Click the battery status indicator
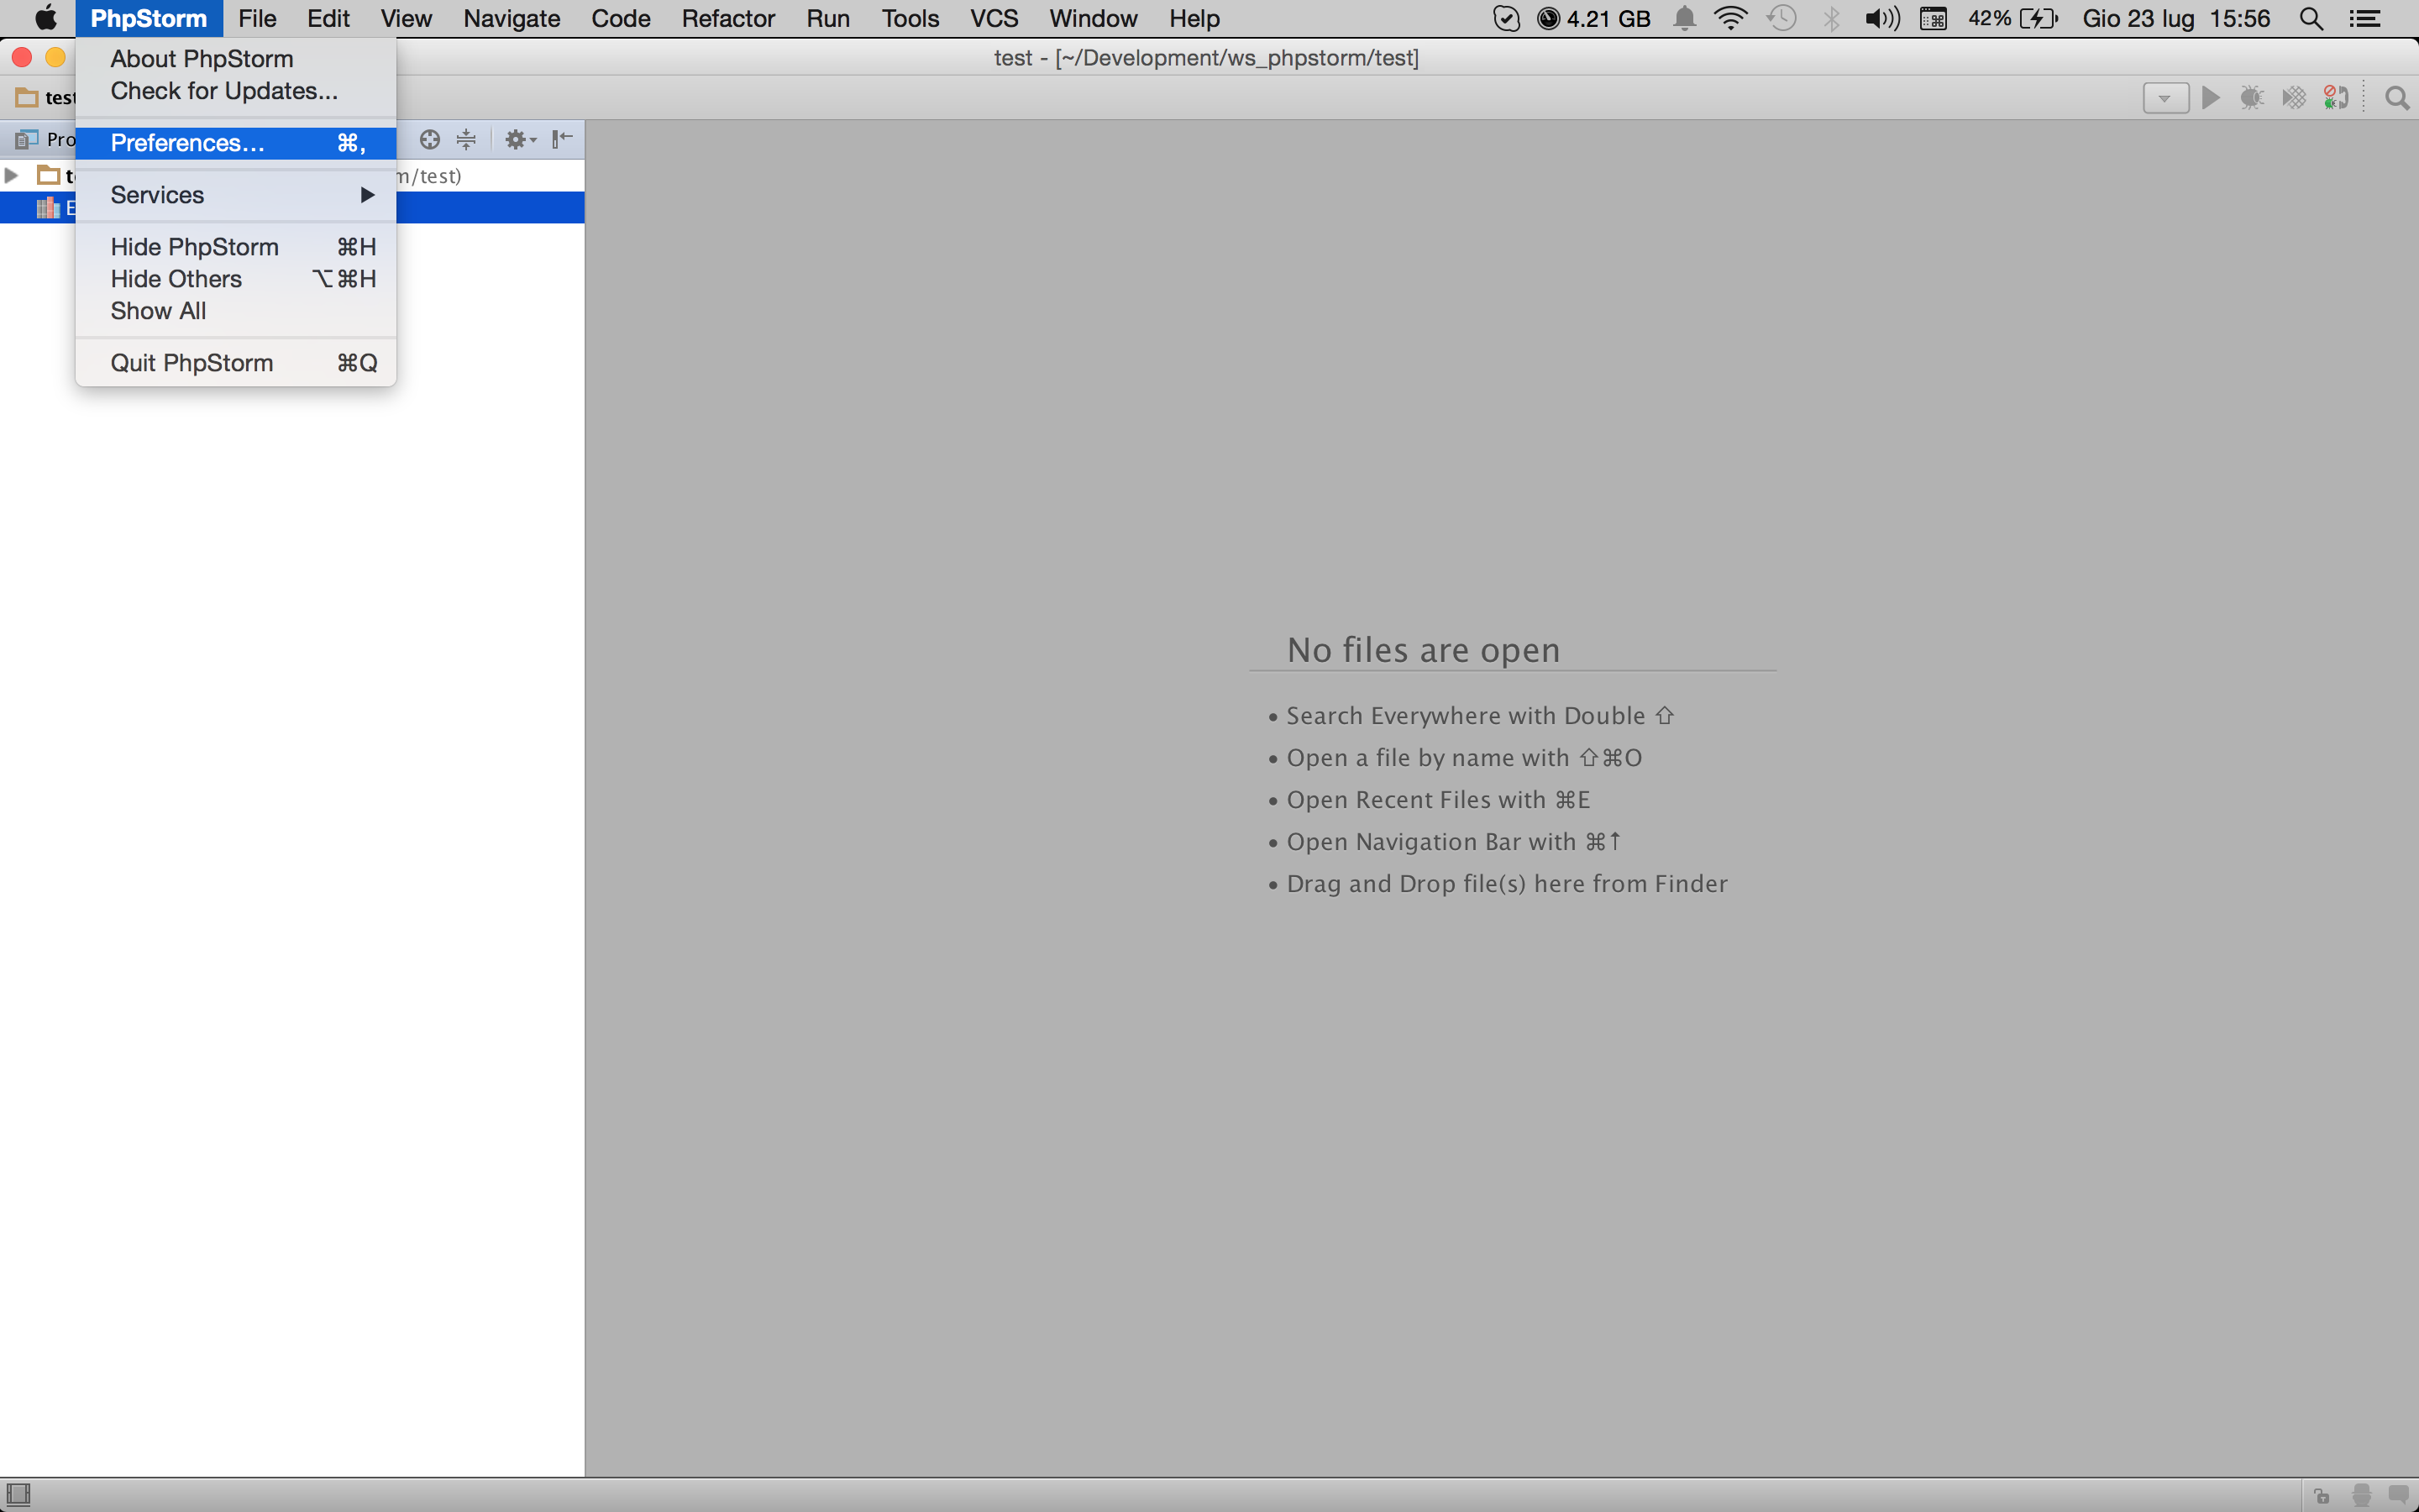Viewport: 2419px width, 1512px height. point(2012,18)
